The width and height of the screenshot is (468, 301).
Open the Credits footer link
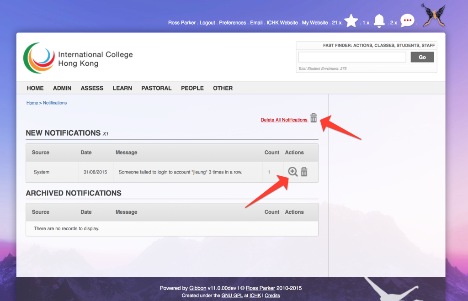click(x=272, y=296)
